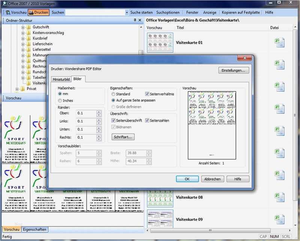Switch to the Miniaturbild tab
The image size is (300, 241).
62,79
